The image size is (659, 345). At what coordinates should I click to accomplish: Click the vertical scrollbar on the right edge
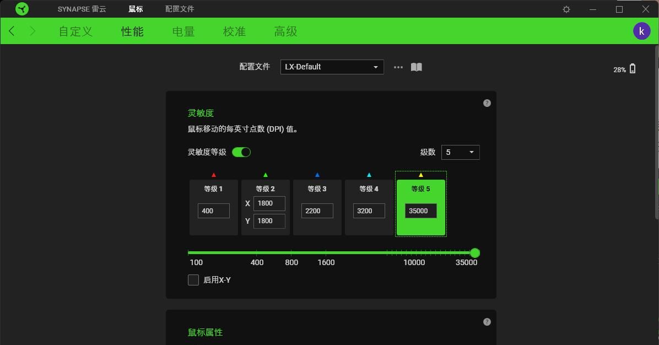click(x=657, y=132)
